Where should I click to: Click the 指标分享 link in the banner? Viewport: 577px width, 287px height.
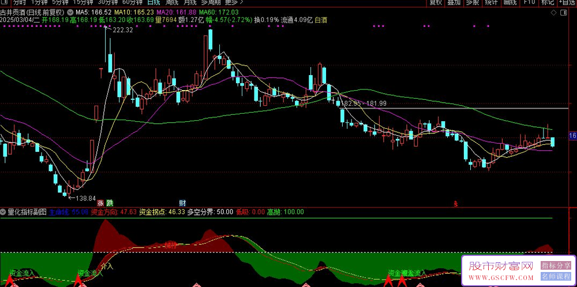coord(556,266)
